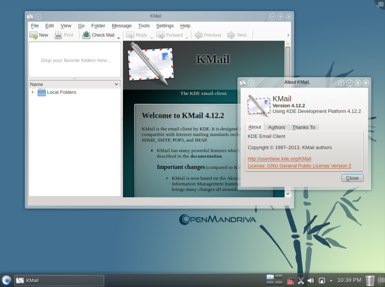The height and width of the screenshot is (287, 385).
Task: Open the Klipper clipboard scissors icon
Action: (x=301, y=281)
